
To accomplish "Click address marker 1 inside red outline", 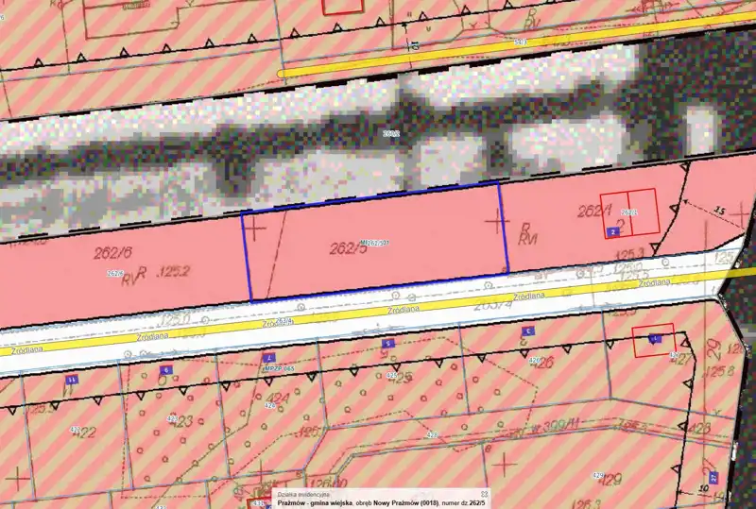I will 655,336.
